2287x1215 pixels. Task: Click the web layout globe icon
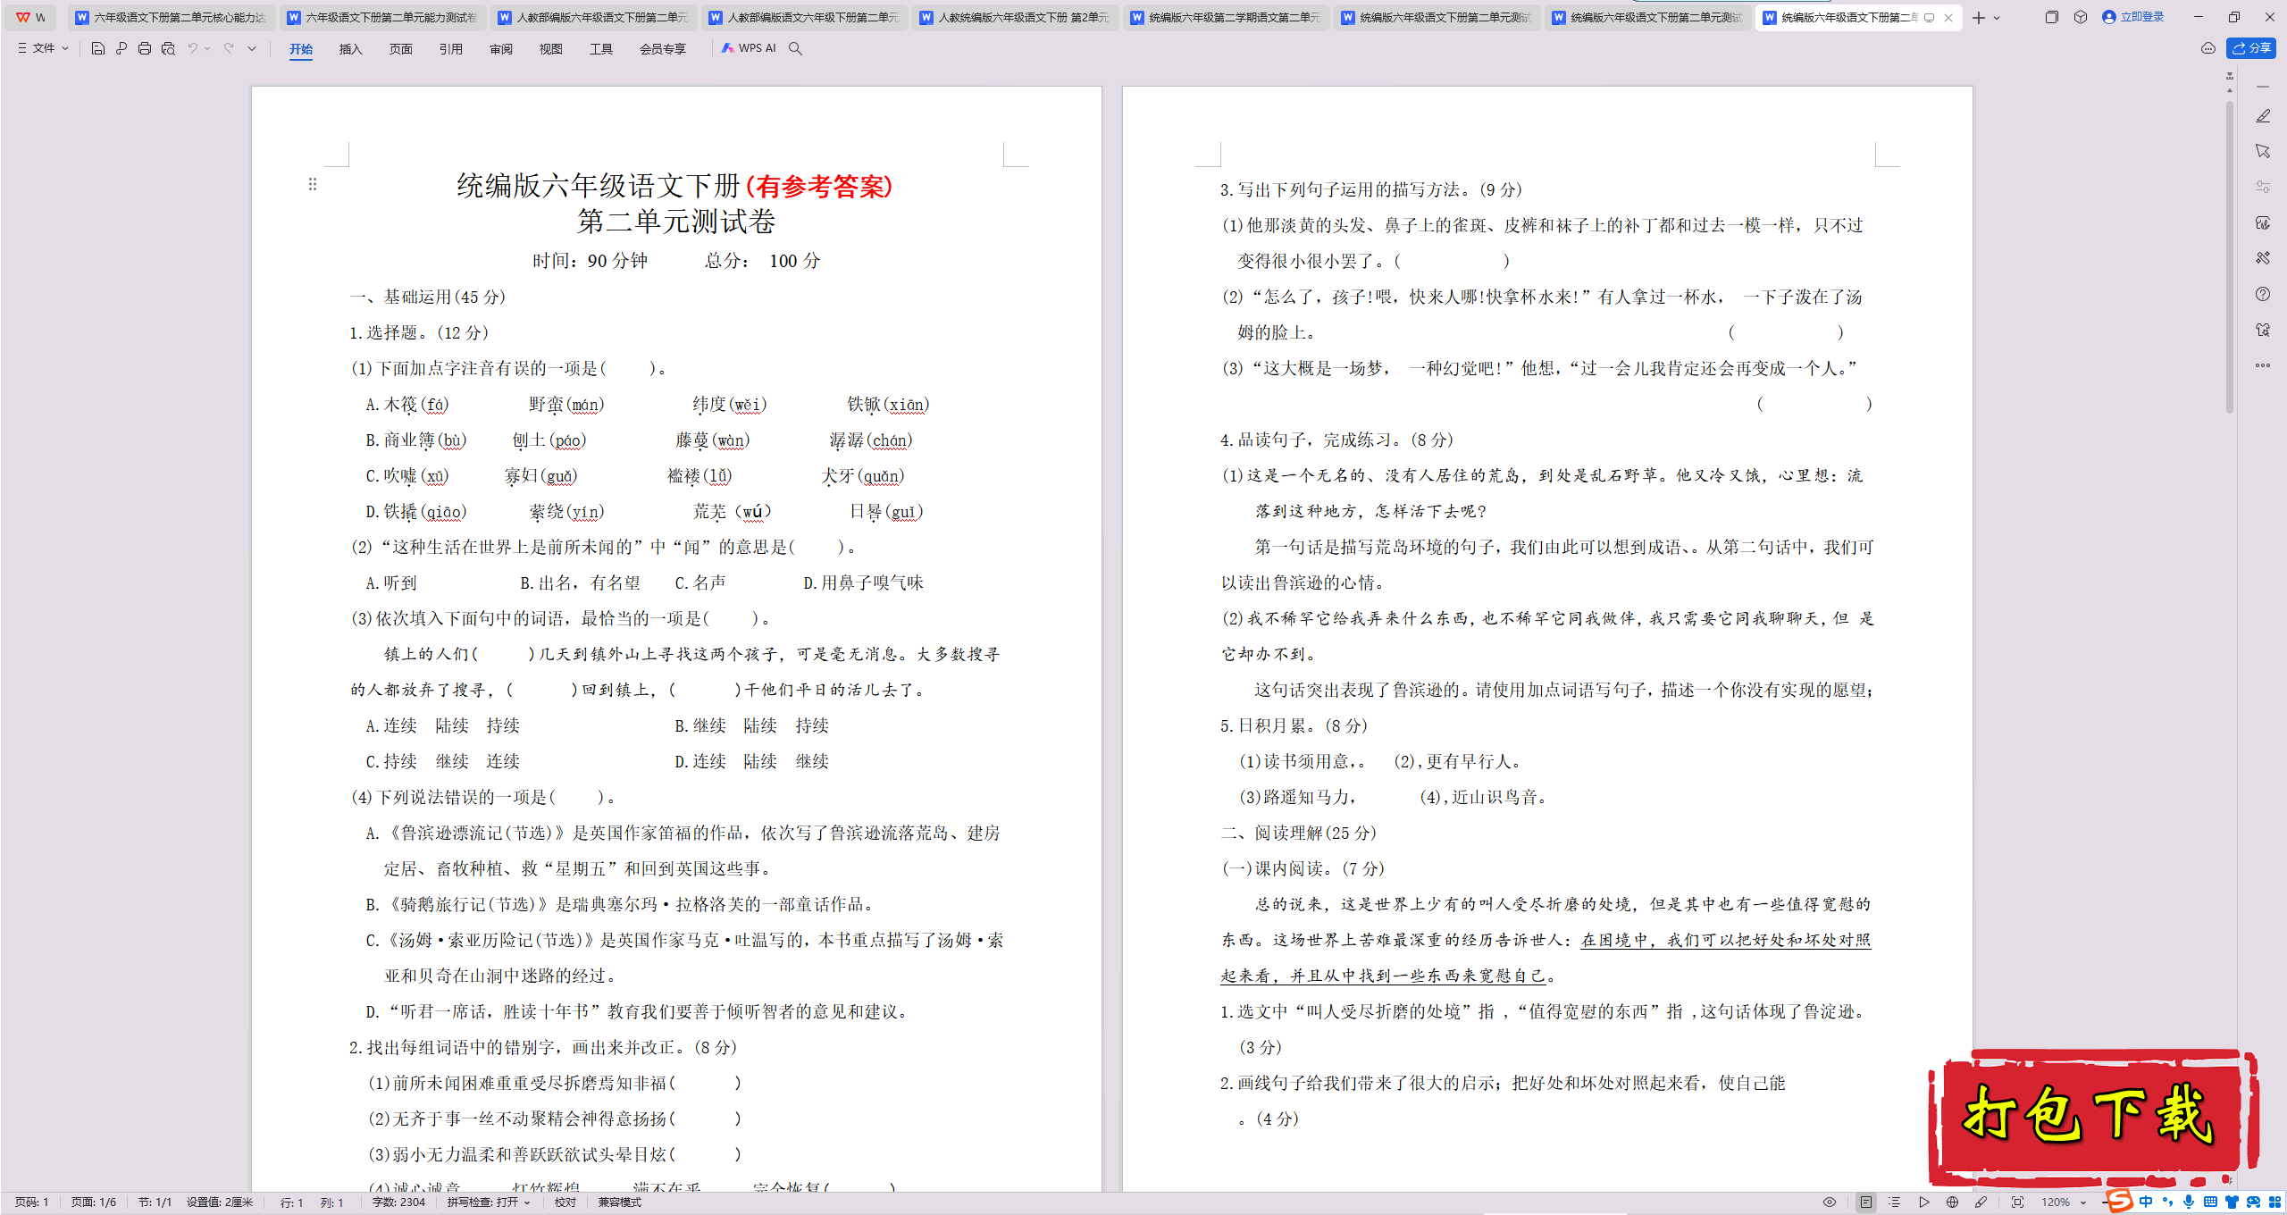click(x=1953, y=1202)
